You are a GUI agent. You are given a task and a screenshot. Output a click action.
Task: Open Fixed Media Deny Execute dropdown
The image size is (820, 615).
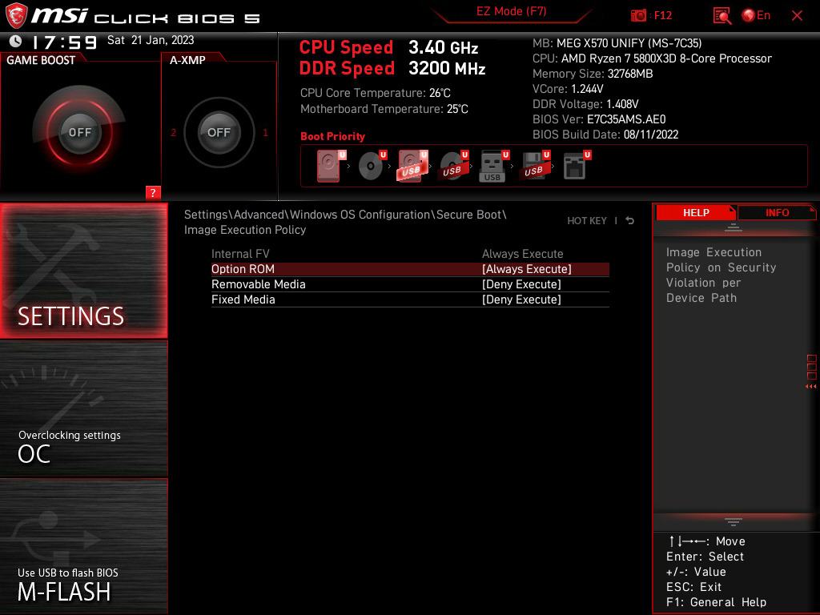tap(521, 299)
